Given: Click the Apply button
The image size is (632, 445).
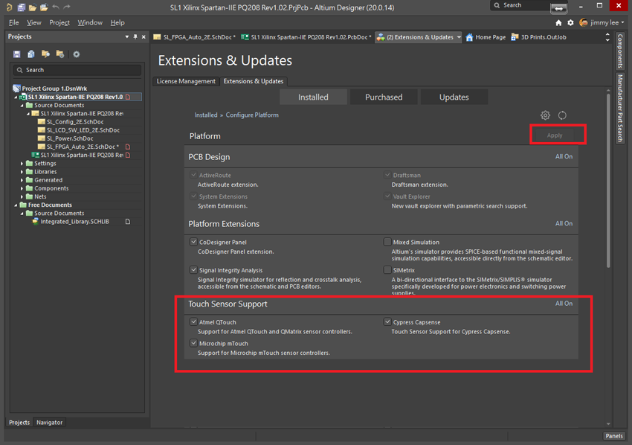Looking at the screenshot, I should point(555,135).
